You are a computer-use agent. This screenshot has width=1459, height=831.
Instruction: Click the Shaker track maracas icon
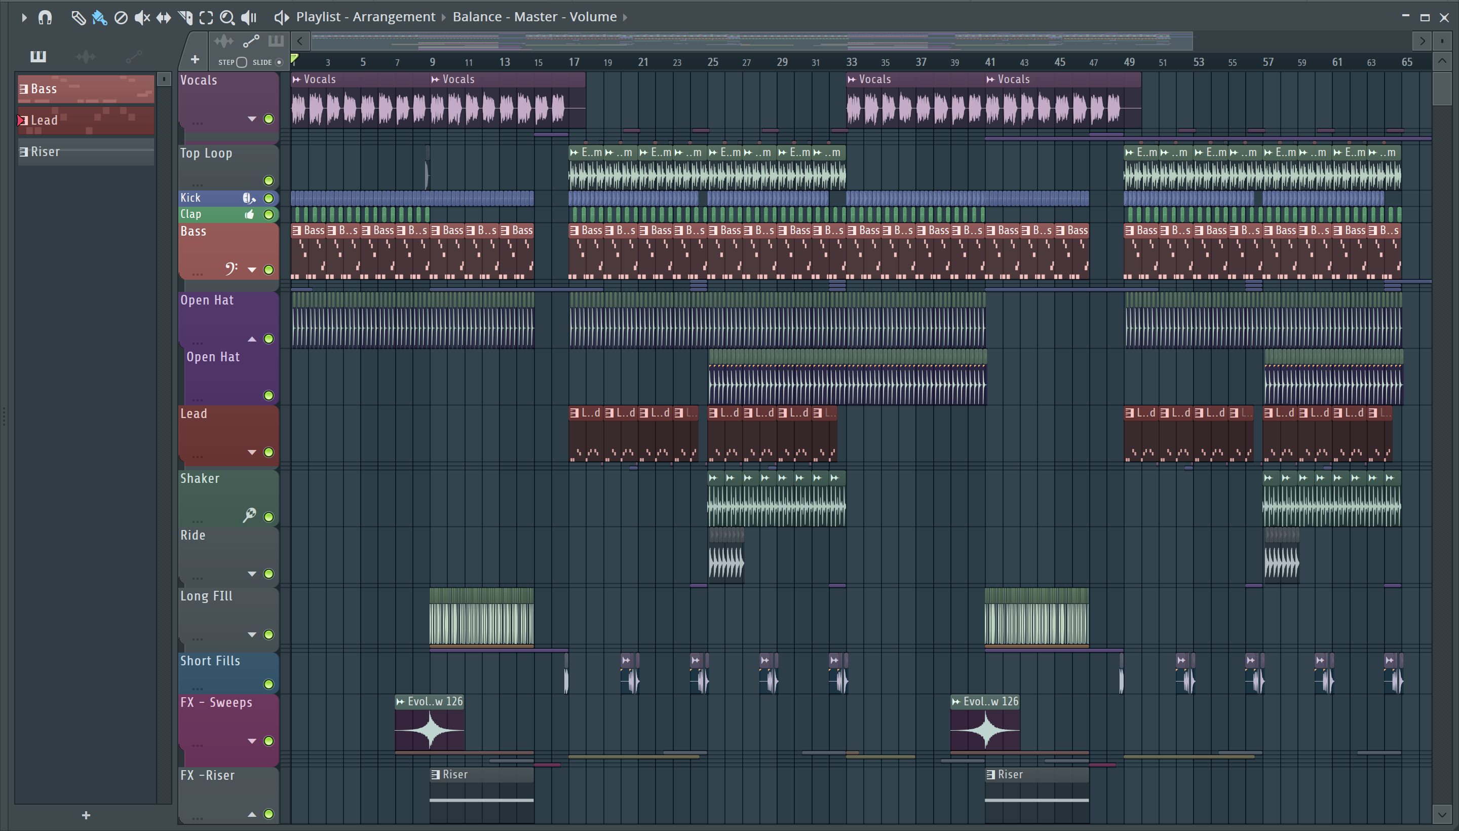[249, 515]
